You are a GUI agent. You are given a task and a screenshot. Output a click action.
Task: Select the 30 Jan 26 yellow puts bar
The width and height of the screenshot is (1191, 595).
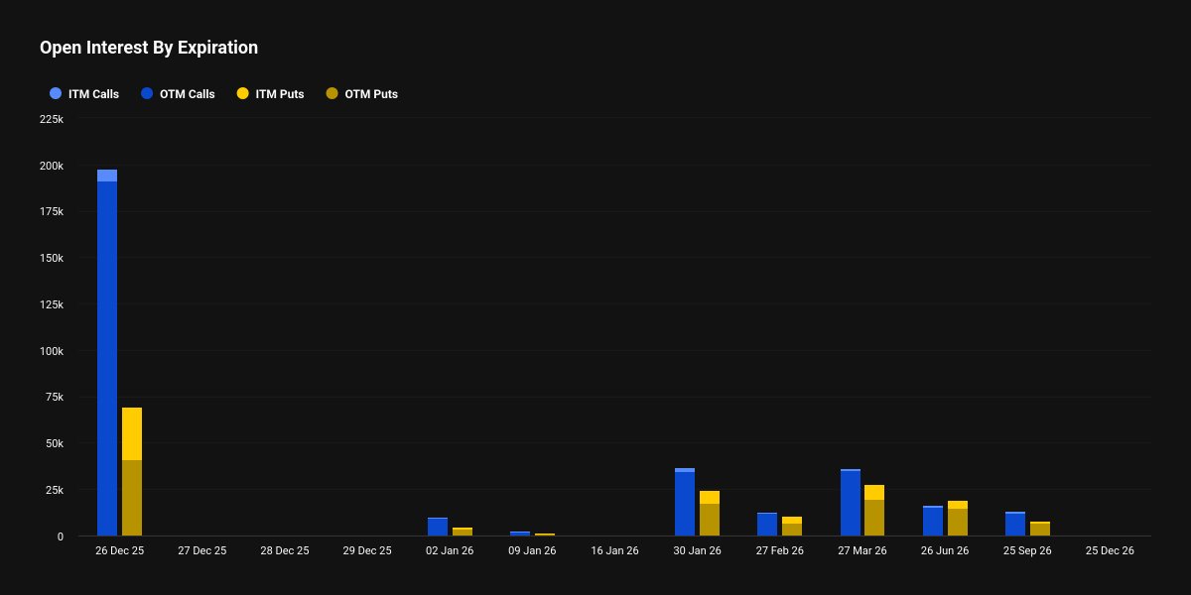click(x=710, y=514)
